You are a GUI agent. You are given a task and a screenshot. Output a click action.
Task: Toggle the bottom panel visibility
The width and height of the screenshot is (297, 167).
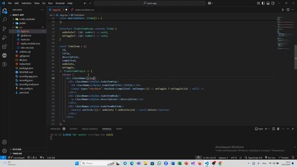tap(268, 3)
